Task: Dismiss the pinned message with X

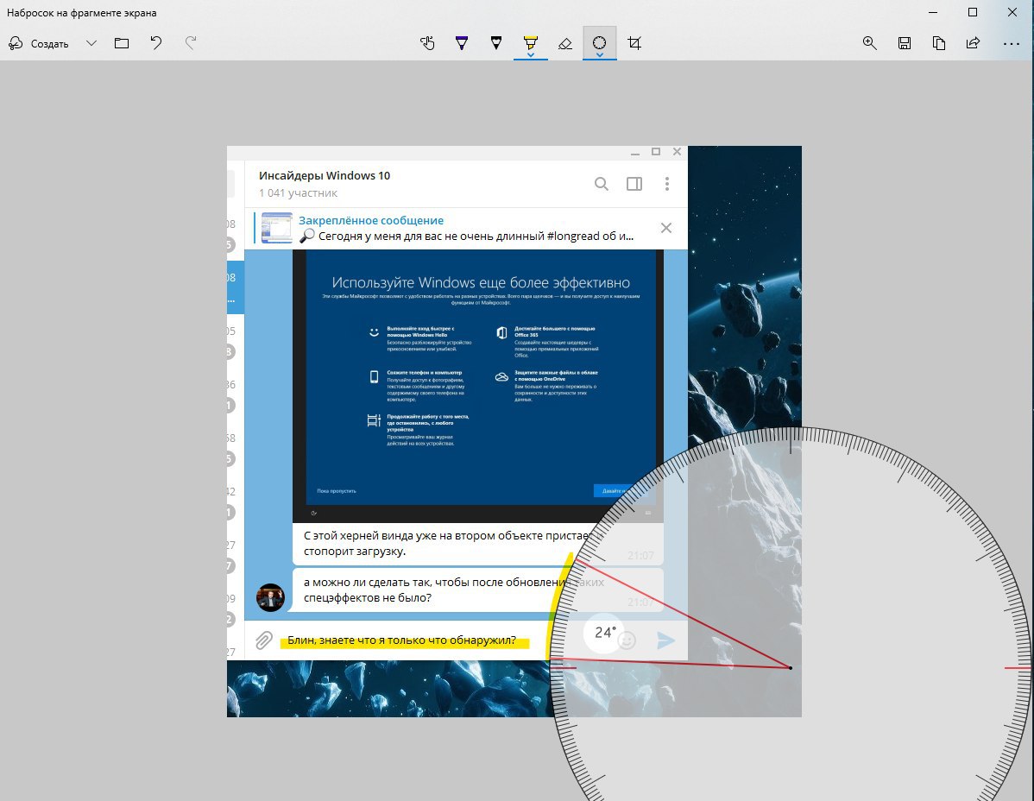Action: pos(666,228)
